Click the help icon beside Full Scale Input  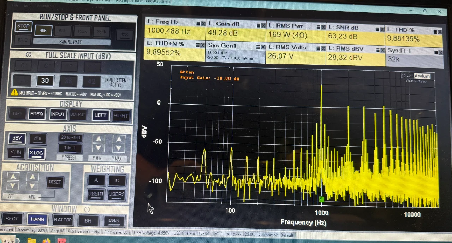tap(29, 55)
